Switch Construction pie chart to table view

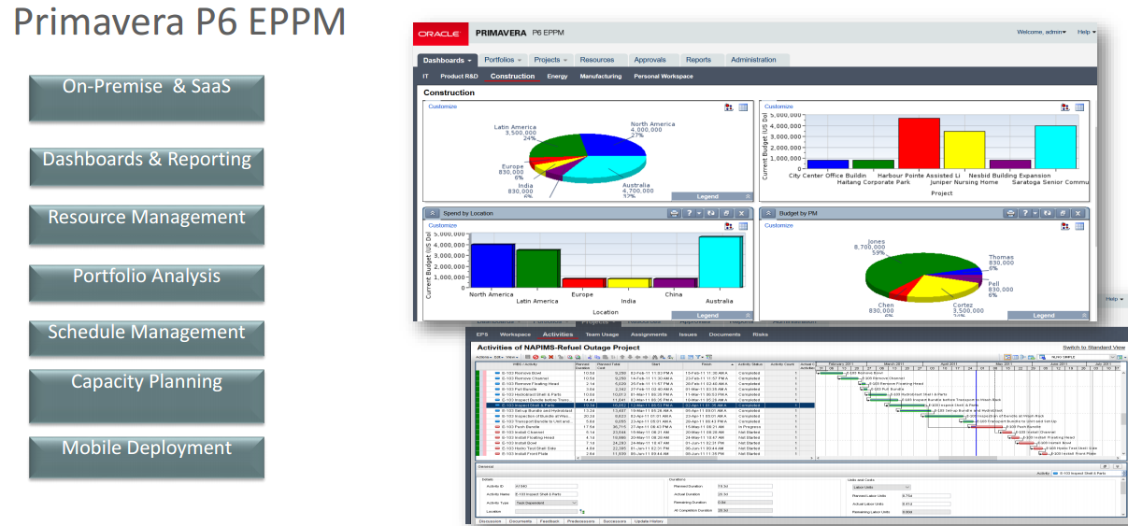pyautogui.click(x=743, y=107)
